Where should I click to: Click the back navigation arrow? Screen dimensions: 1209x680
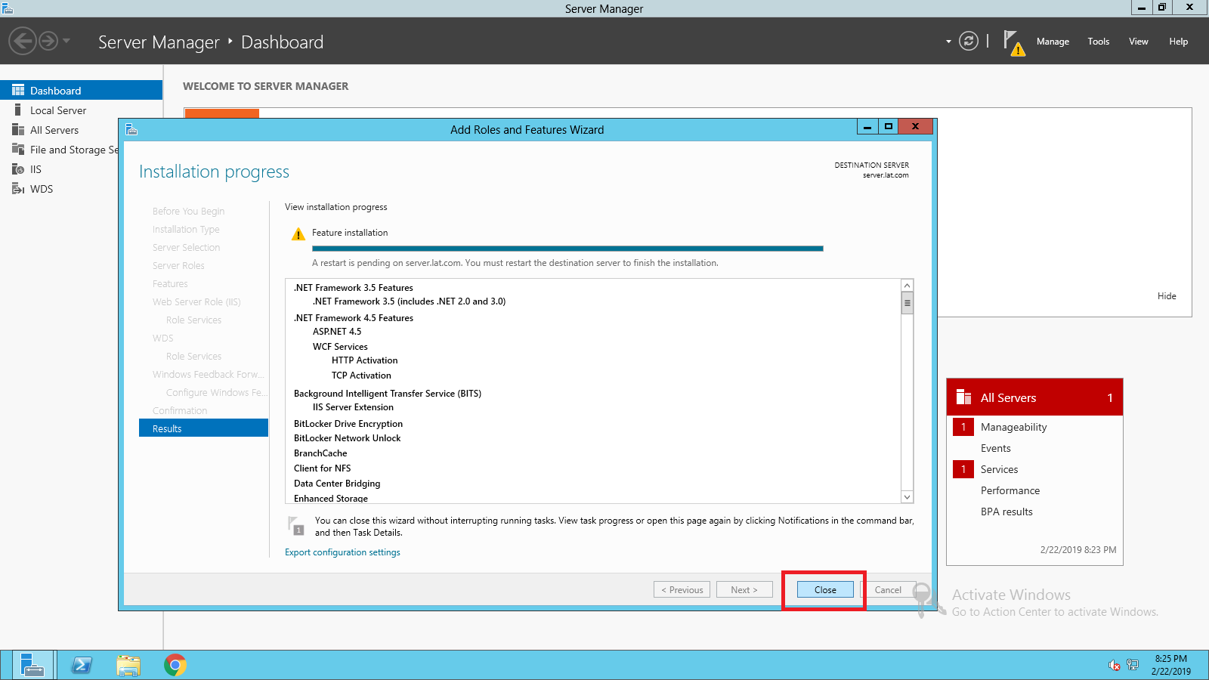point(23,41)
